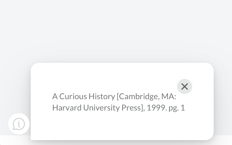Dismiss the footnote card using the round X button
232x145 pixels.
click(185, 87)
